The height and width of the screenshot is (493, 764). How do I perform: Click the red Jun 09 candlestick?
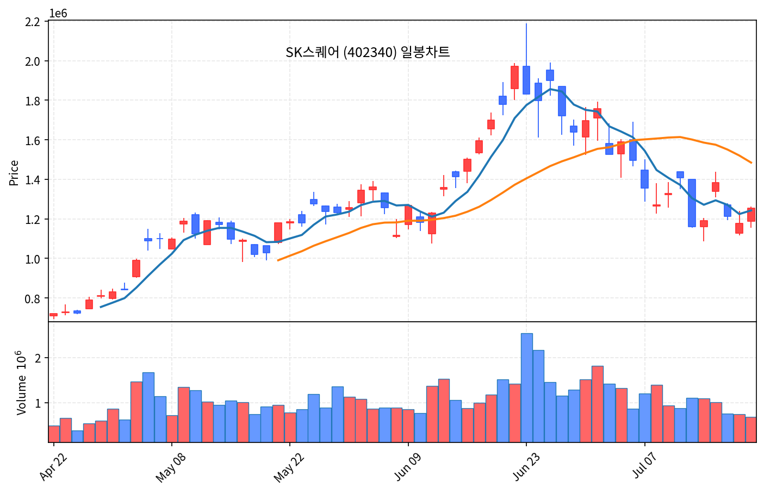pyautogui.click(x=408, y=215)
